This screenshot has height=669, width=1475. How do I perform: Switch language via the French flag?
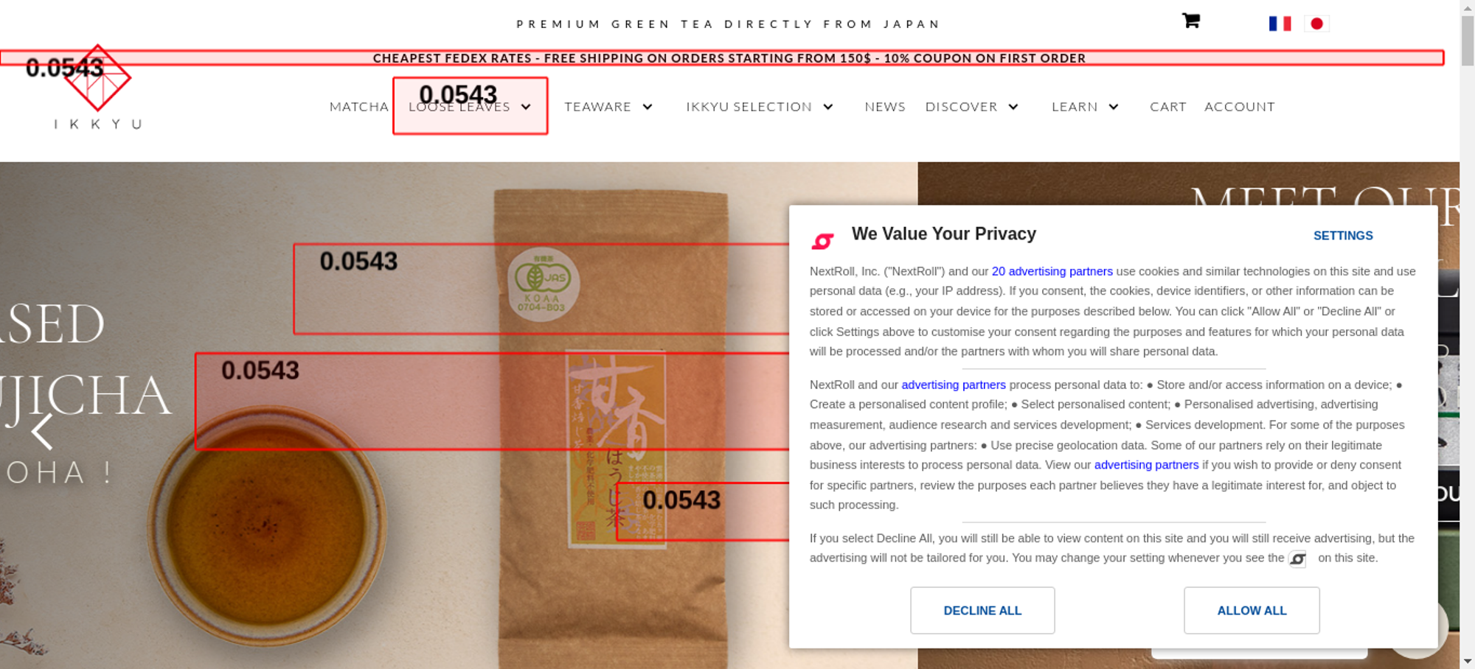(x=1280, y=24)
